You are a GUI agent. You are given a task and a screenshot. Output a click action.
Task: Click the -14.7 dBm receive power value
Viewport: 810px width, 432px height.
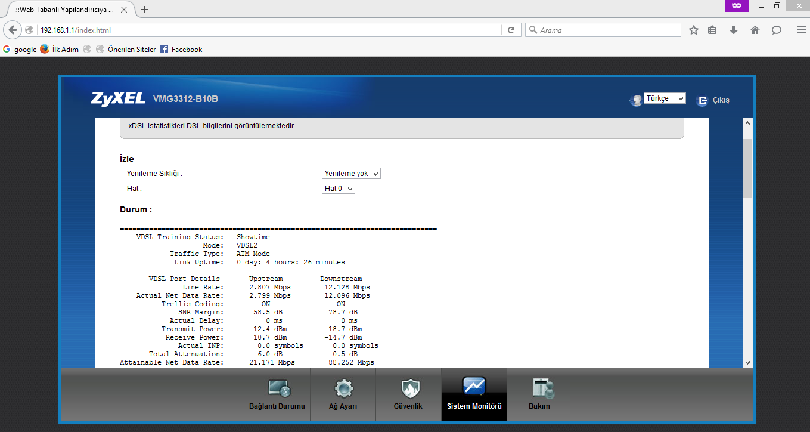coord(343,337)
